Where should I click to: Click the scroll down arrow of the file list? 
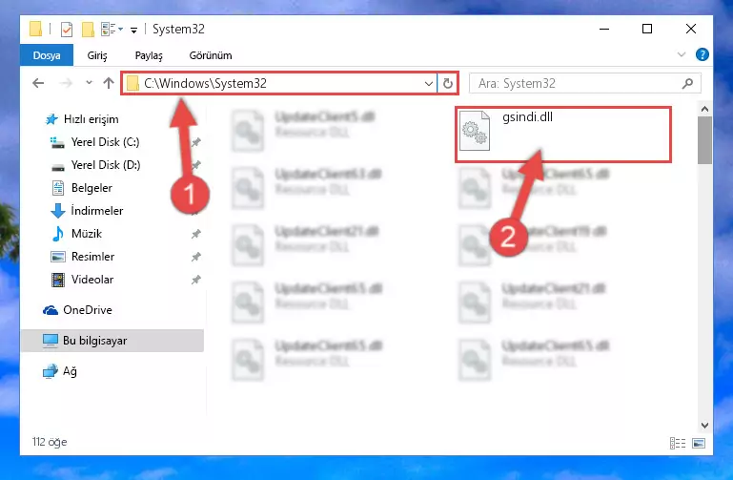point(704,426)
